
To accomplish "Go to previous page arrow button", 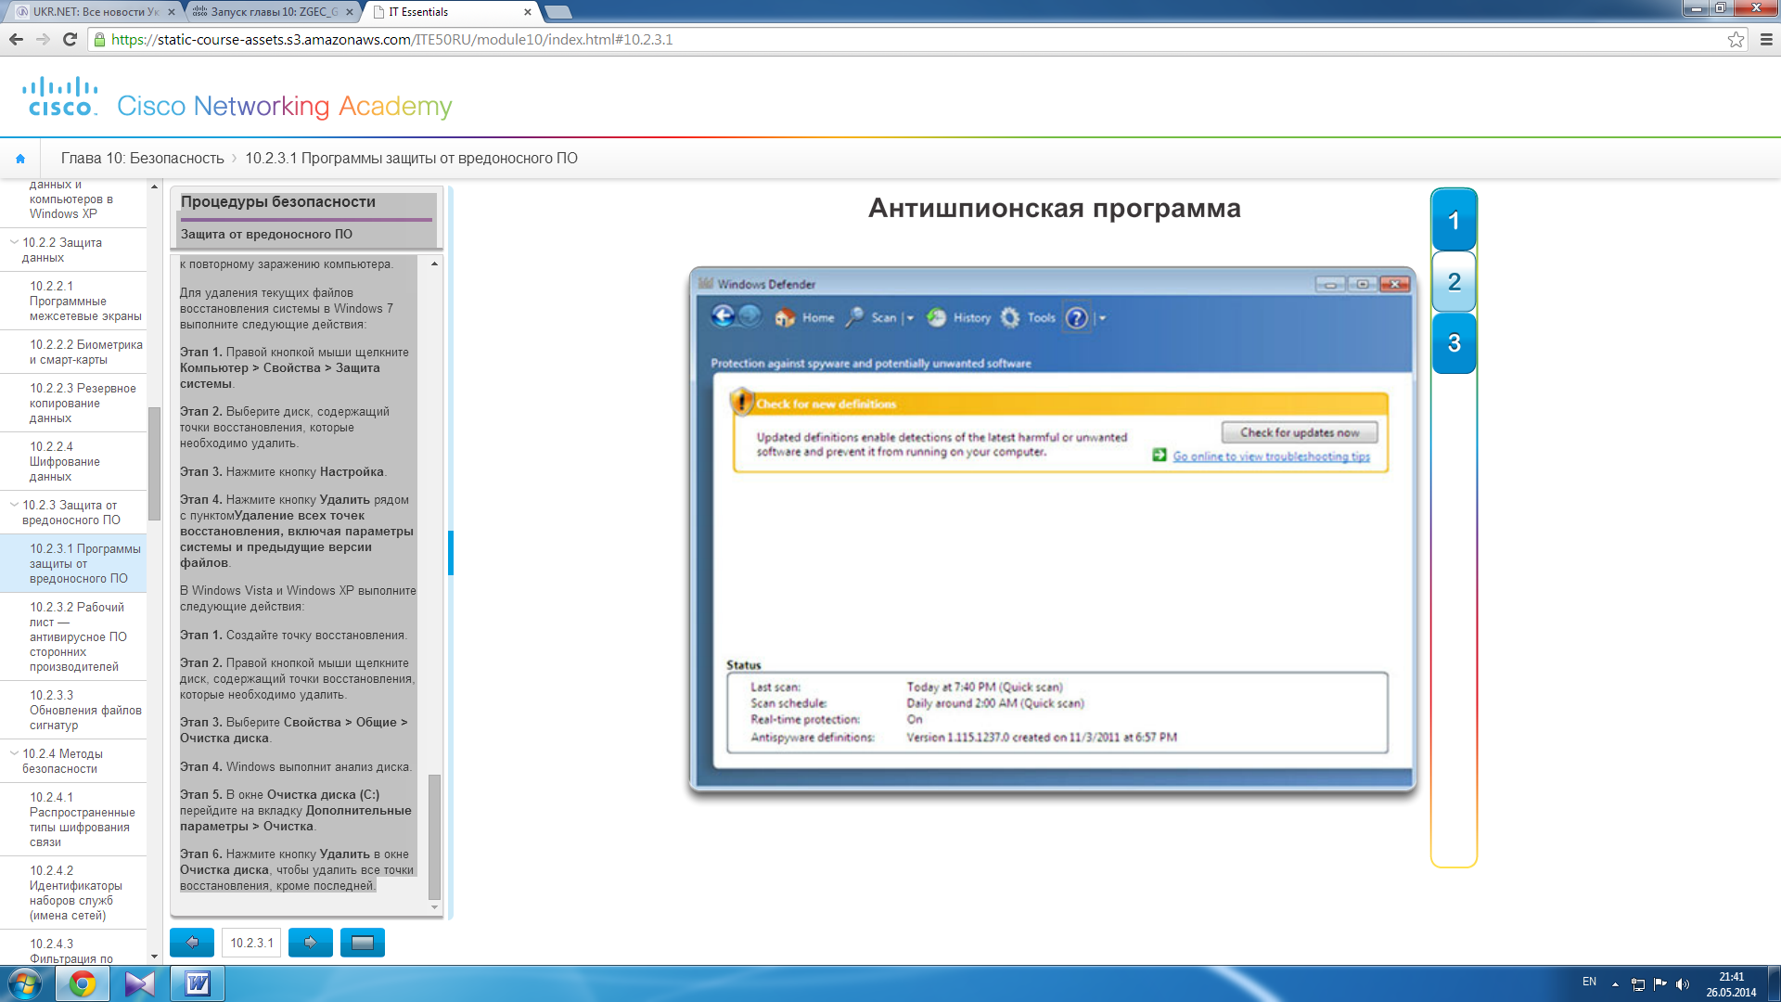I will [x=192, y=943].
